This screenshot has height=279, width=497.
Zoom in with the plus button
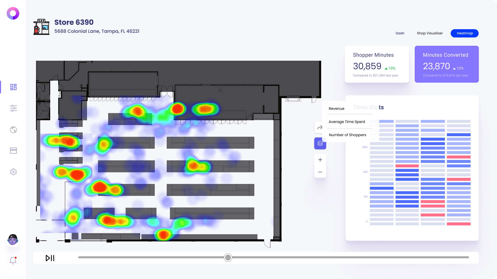[320, 160]
